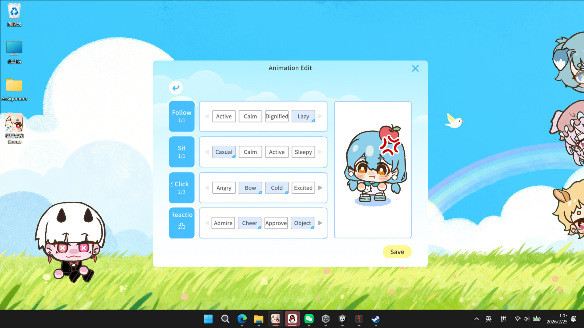
Task: Select the Dignified follow animation
Action: pos(276,116)
